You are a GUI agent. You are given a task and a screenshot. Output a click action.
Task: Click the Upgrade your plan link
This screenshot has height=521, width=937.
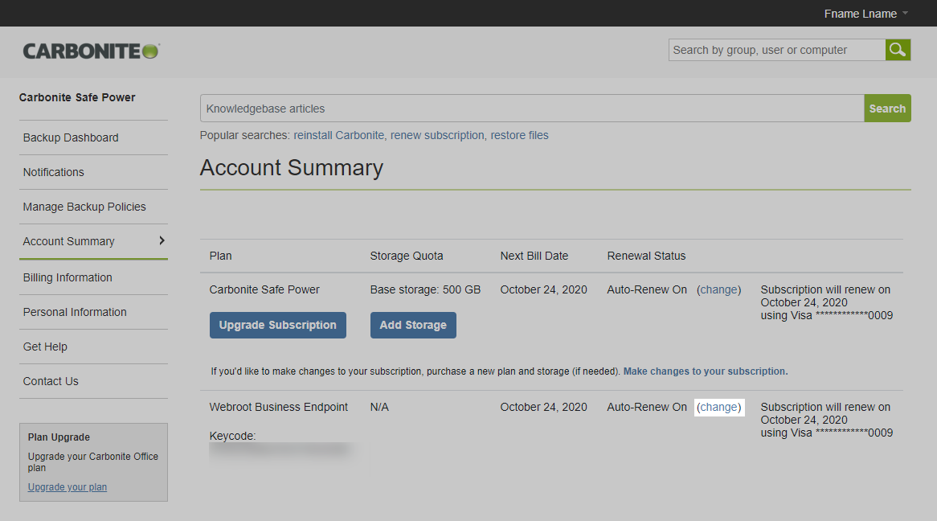[x=68, y=486]
